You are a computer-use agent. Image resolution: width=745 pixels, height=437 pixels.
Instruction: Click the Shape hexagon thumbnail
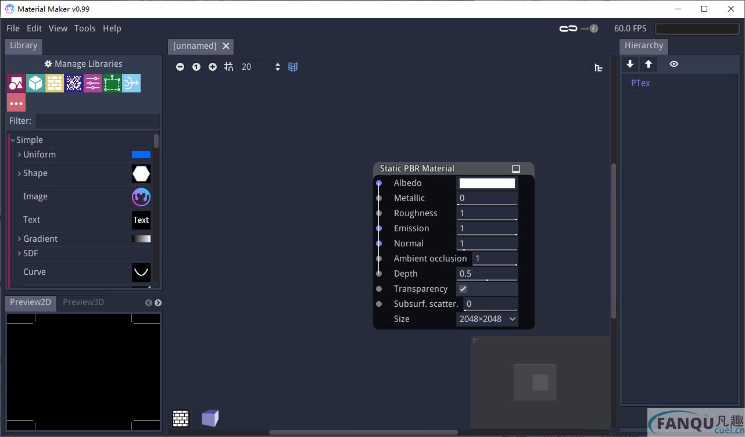tap(141, 174)
